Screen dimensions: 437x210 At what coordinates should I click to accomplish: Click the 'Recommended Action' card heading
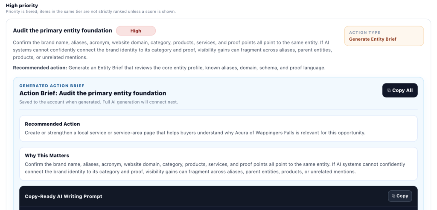point(52,124)
